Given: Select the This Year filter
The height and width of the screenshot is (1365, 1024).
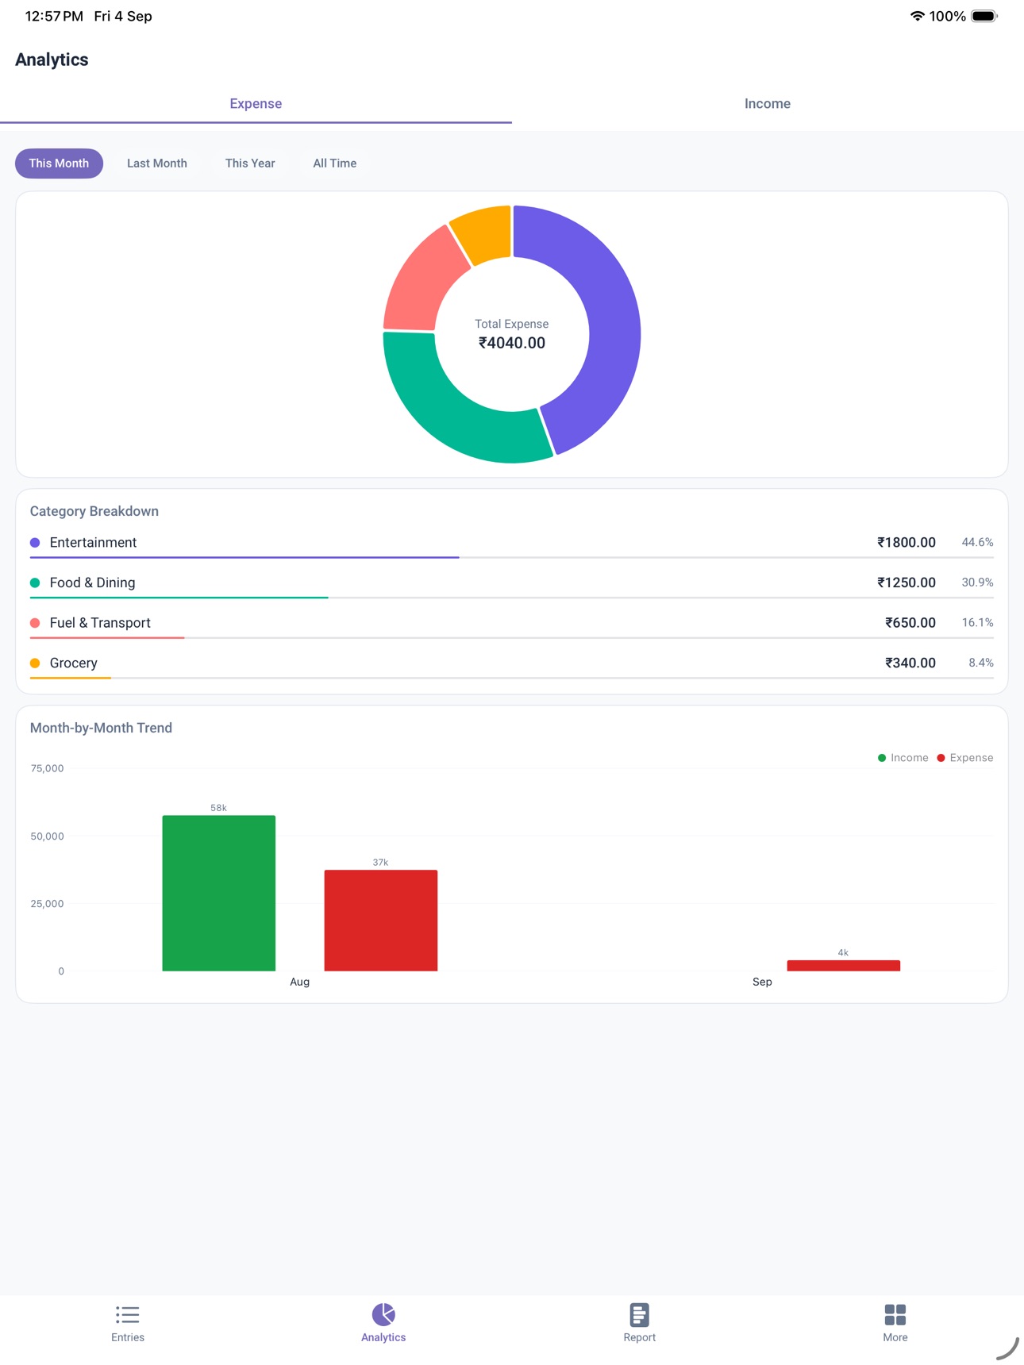Looking at the screenshot, I should [x=250, y=163].
